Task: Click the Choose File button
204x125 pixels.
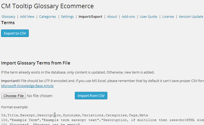Action: [14, 96]
